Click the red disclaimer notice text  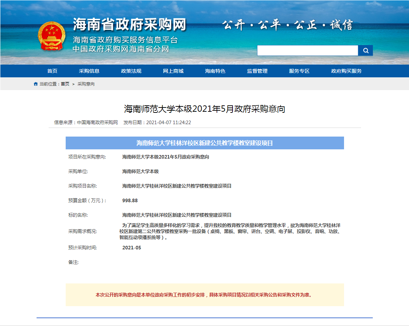point(204,295)
